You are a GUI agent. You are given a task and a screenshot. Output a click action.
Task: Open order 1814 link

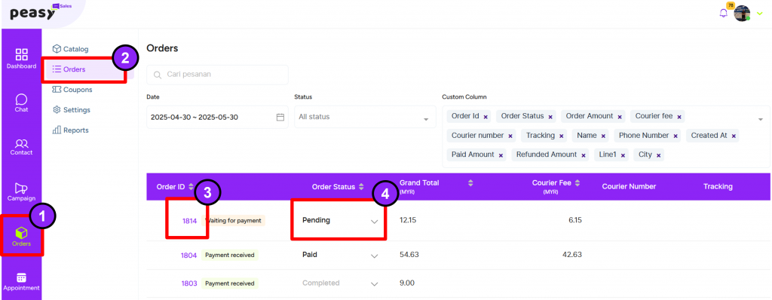coord(189,221)
